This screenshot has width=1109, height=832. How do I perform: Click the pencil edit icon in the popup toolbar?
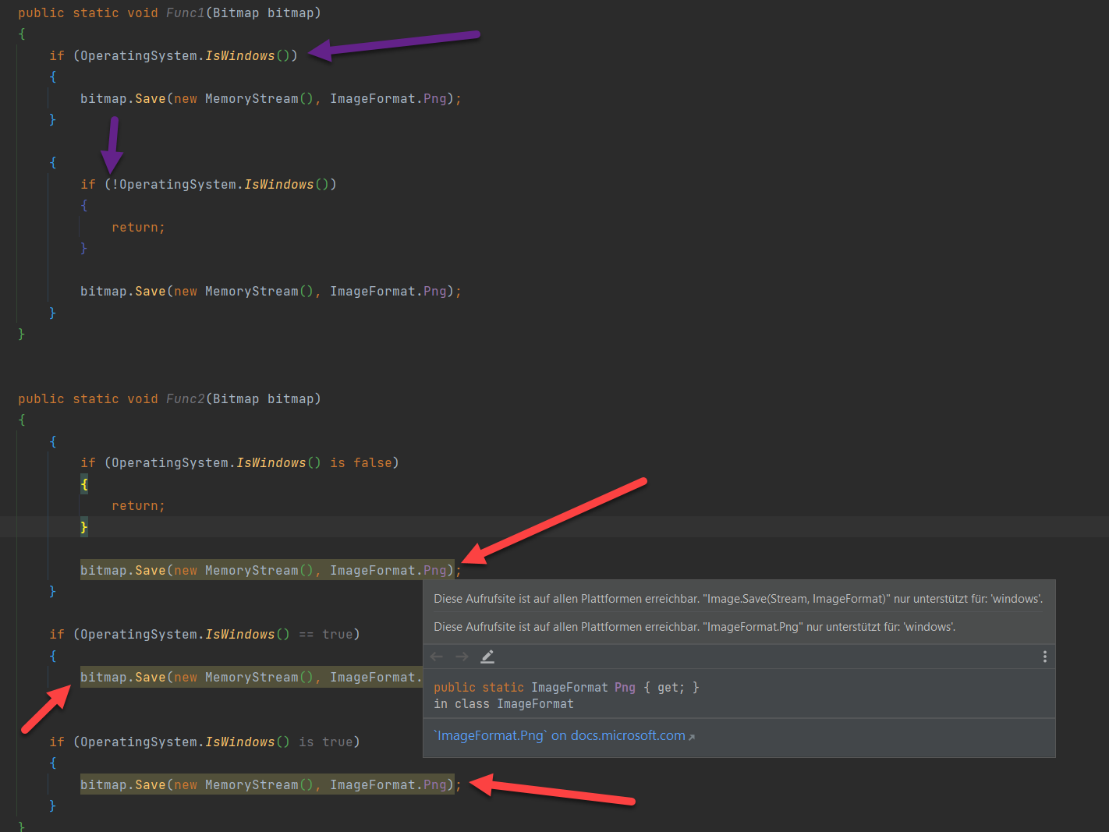tap(487, 657)
